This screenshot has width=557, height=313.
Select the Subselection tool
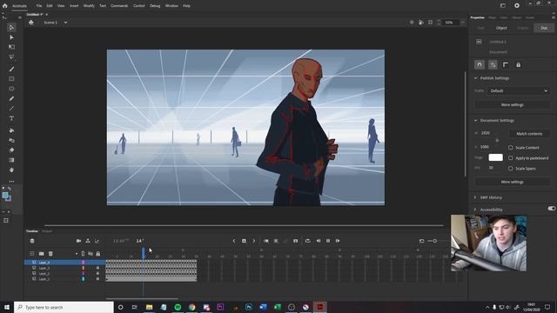[11, 37]
